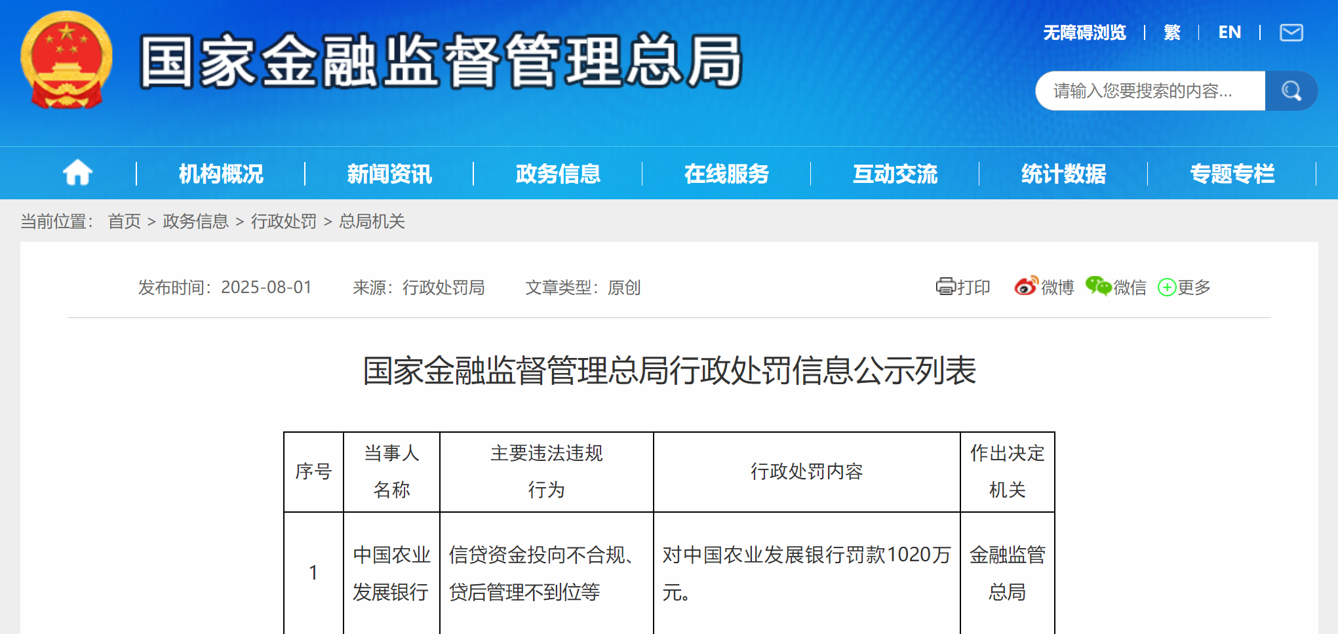Screen dimensions: 1338x634
Task: Click 首页 breadcrumb
Action: (x=125, y=221)
